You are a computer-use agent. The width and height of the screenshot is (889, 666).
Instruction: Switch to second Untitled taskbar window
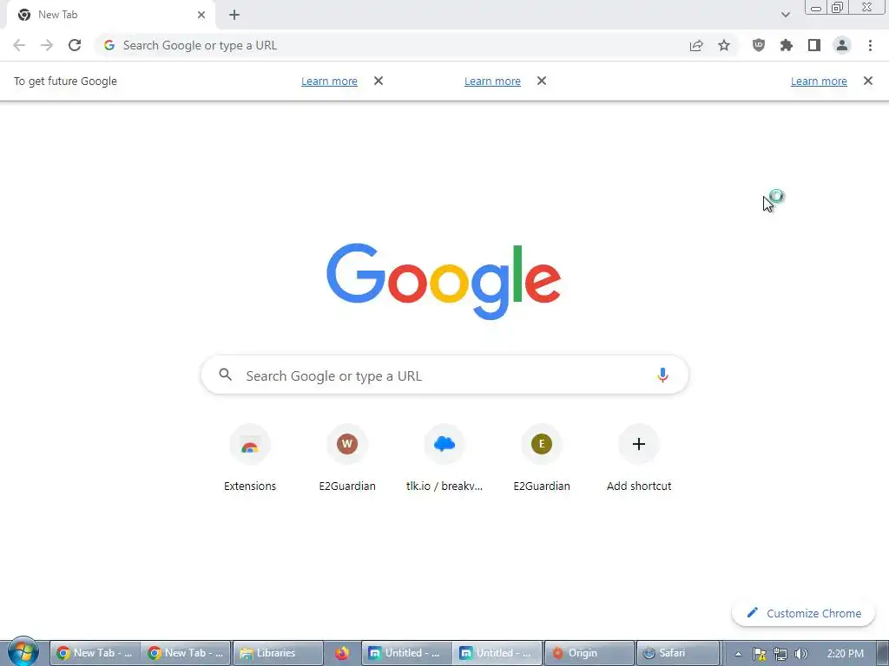point(497,653)
